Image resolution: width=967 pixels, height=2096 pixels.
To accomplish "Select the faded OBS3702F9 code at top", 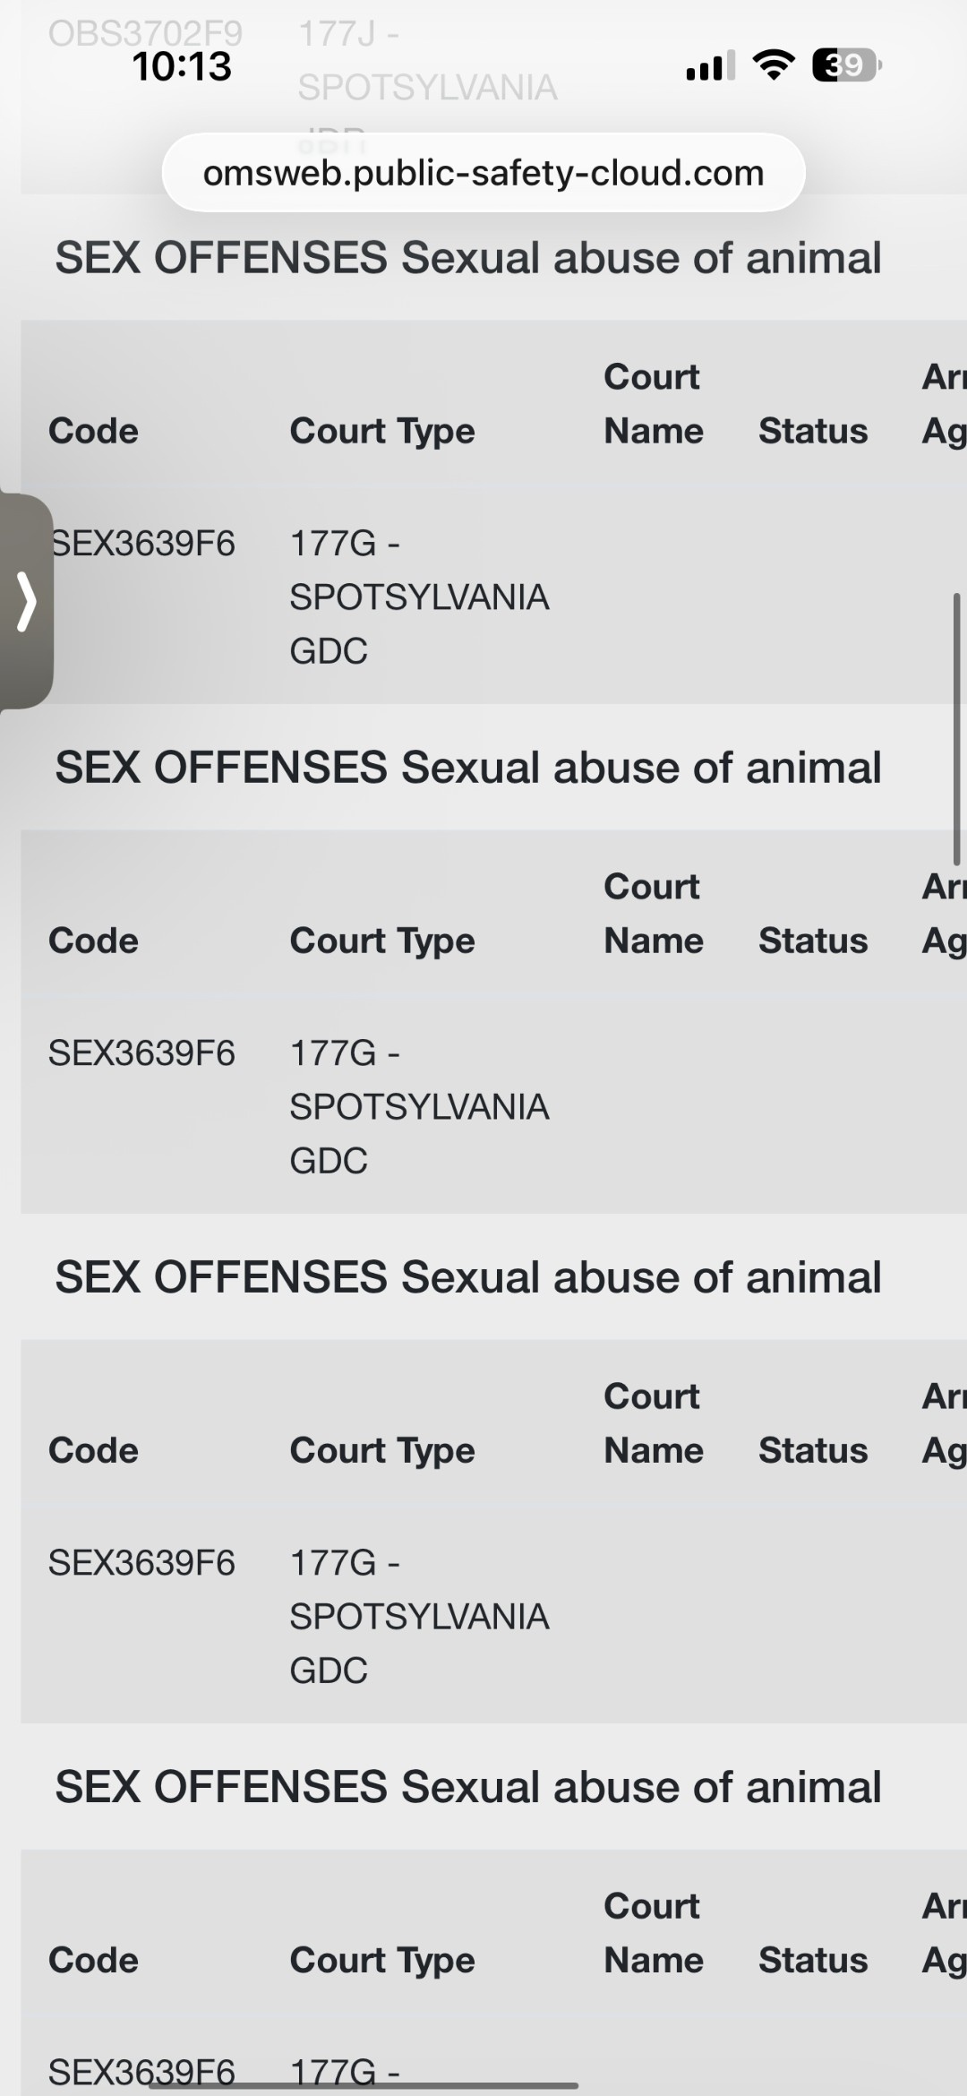I will click(145, 34).
